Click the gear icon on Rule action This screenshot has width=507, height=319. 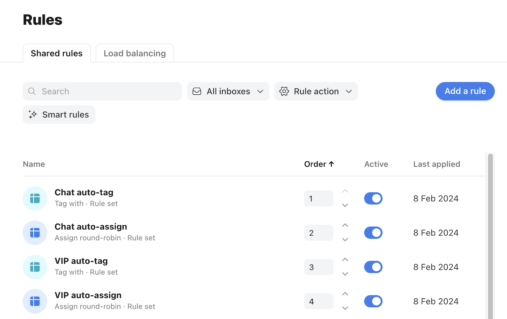coord(284,91)
